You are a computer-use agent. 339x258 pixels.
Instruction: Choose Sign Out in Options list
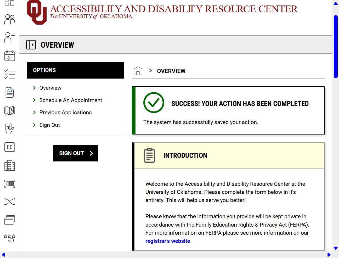point(49,125)
